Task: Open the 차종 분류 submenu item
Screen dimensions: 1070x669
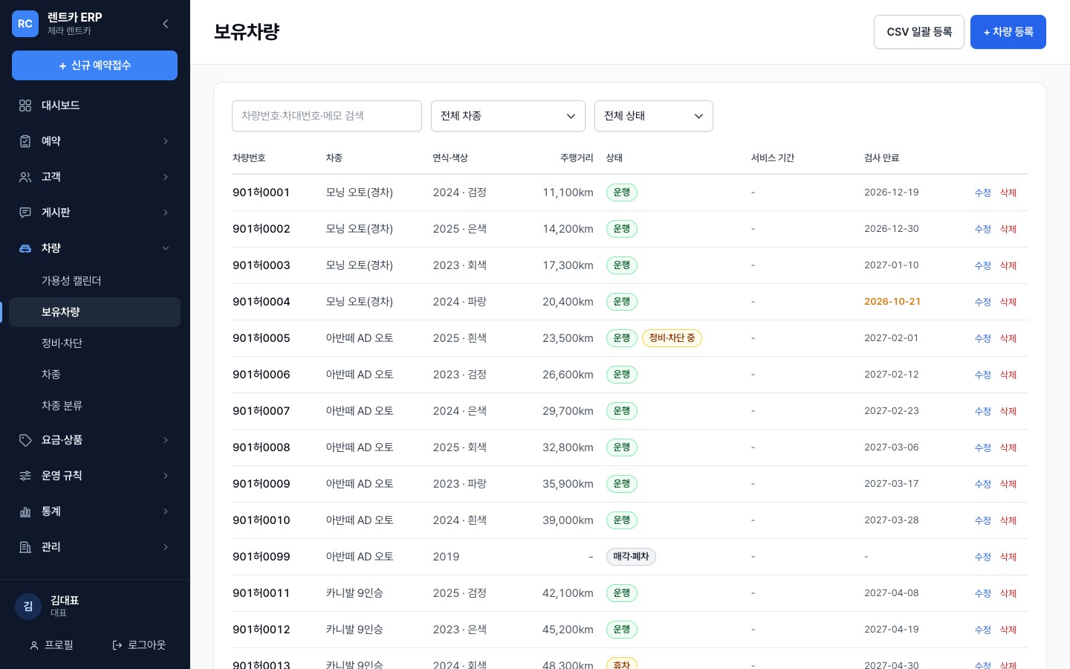Action: (94, 406)
